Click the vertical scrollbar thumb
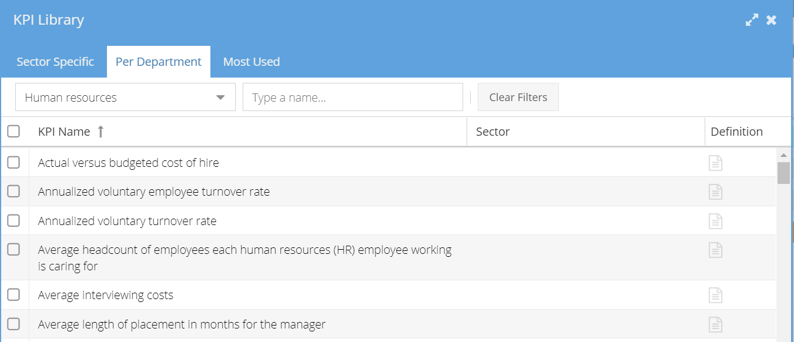 point(783,173)
